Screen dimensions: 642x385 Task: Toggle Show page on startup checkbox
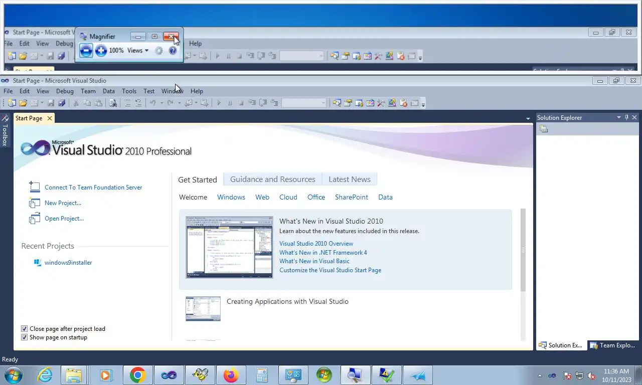(24, 337)
